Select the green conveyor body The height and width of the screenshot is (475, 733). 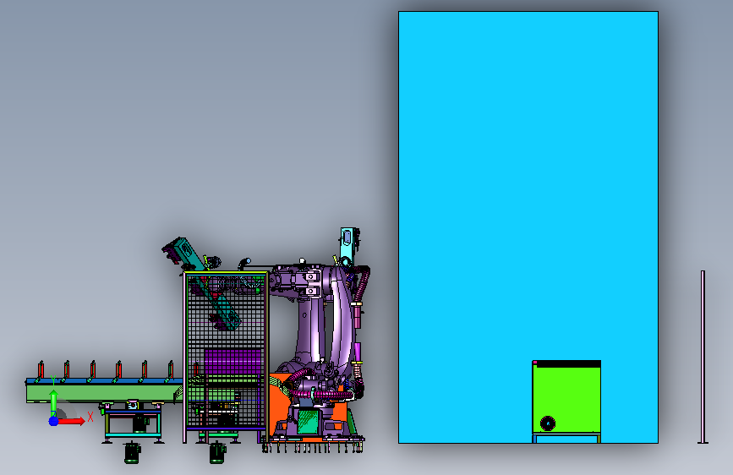[x=103, y=393]
